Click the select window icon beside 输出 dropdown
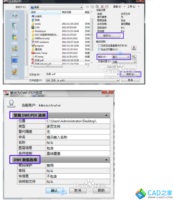 134,57
